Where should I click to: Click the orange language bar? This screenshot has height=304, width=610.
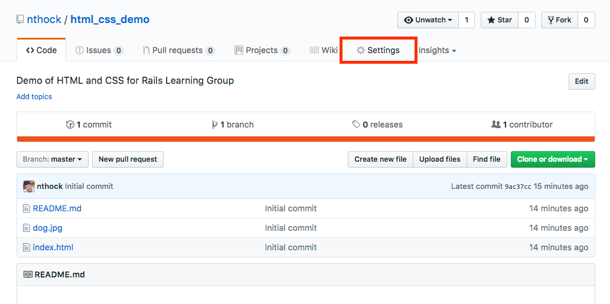pos(306,139)
